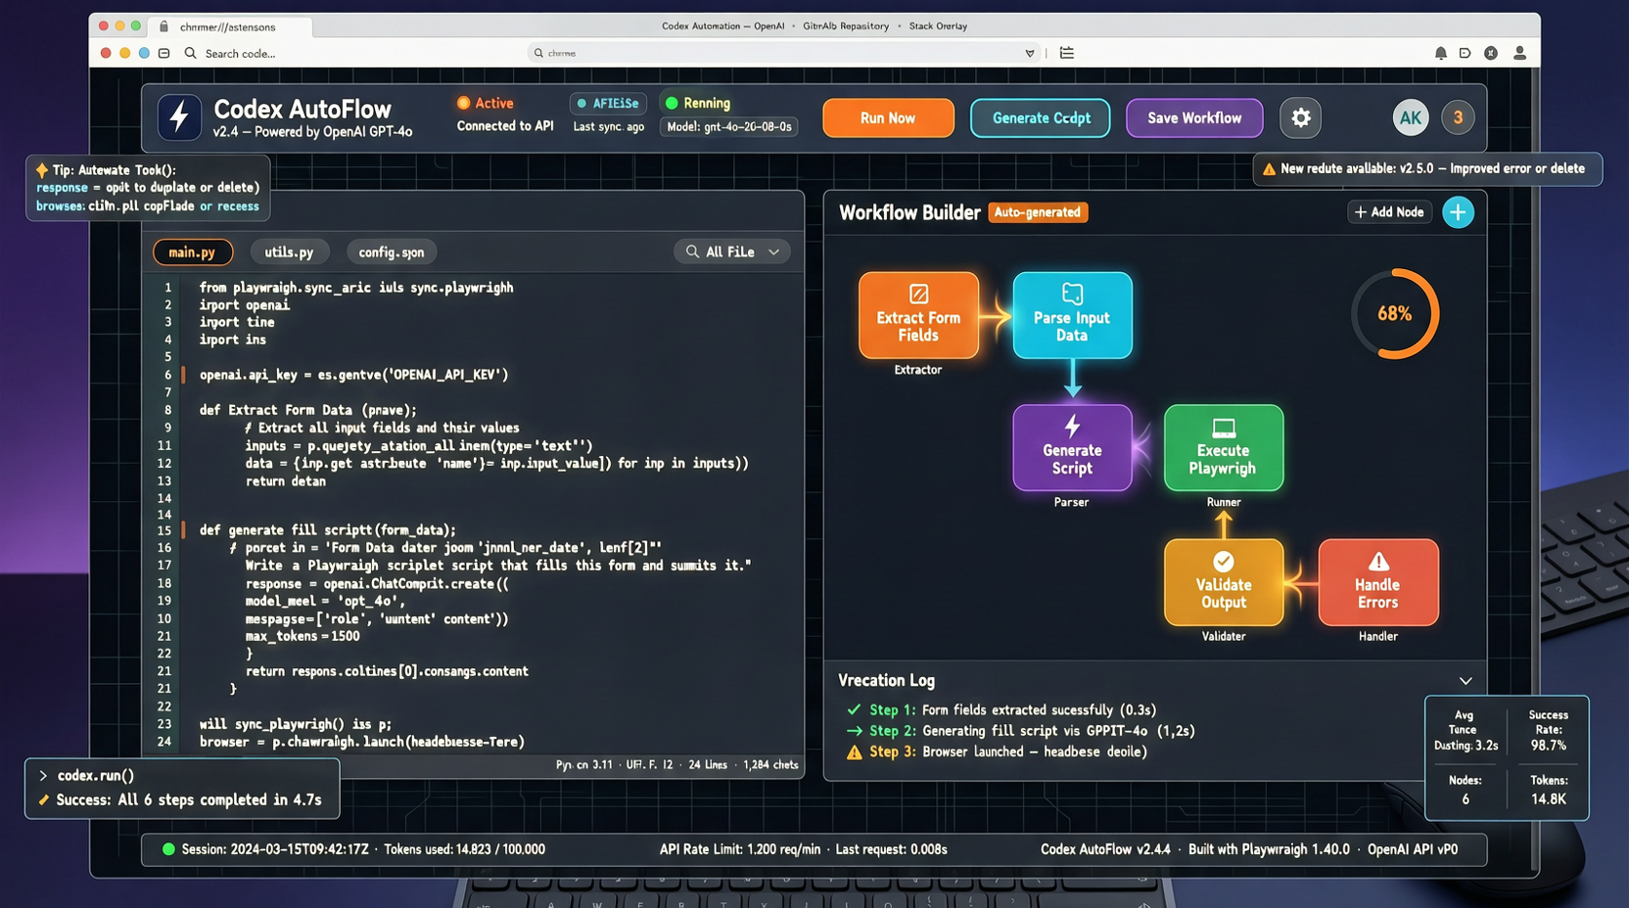Open the notifications badge showing 3

point(1458,118)
